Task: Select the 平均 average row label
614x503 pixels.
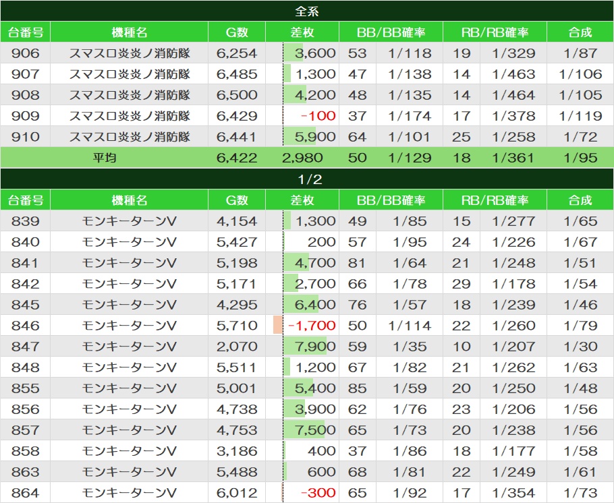Action: (x=104, y=158)
